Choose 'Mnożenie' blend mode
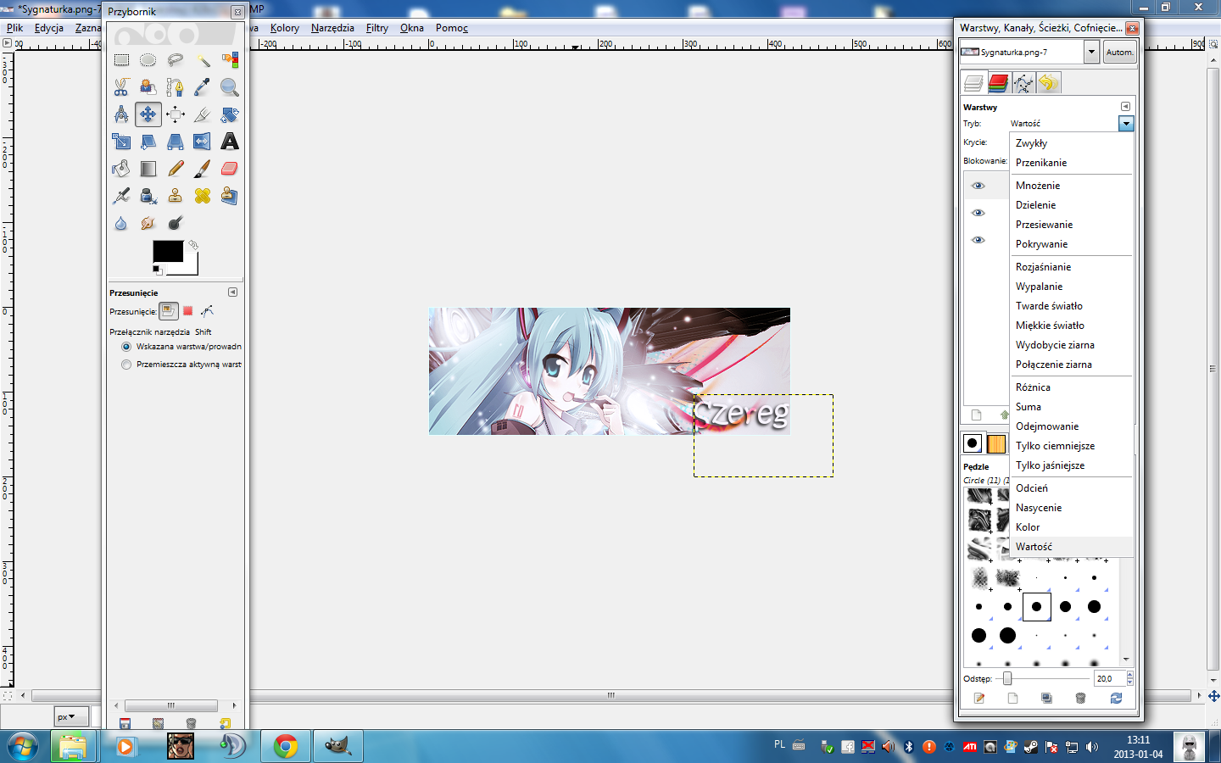This screenshot has height=763, width=1221. coord(1072,186)
